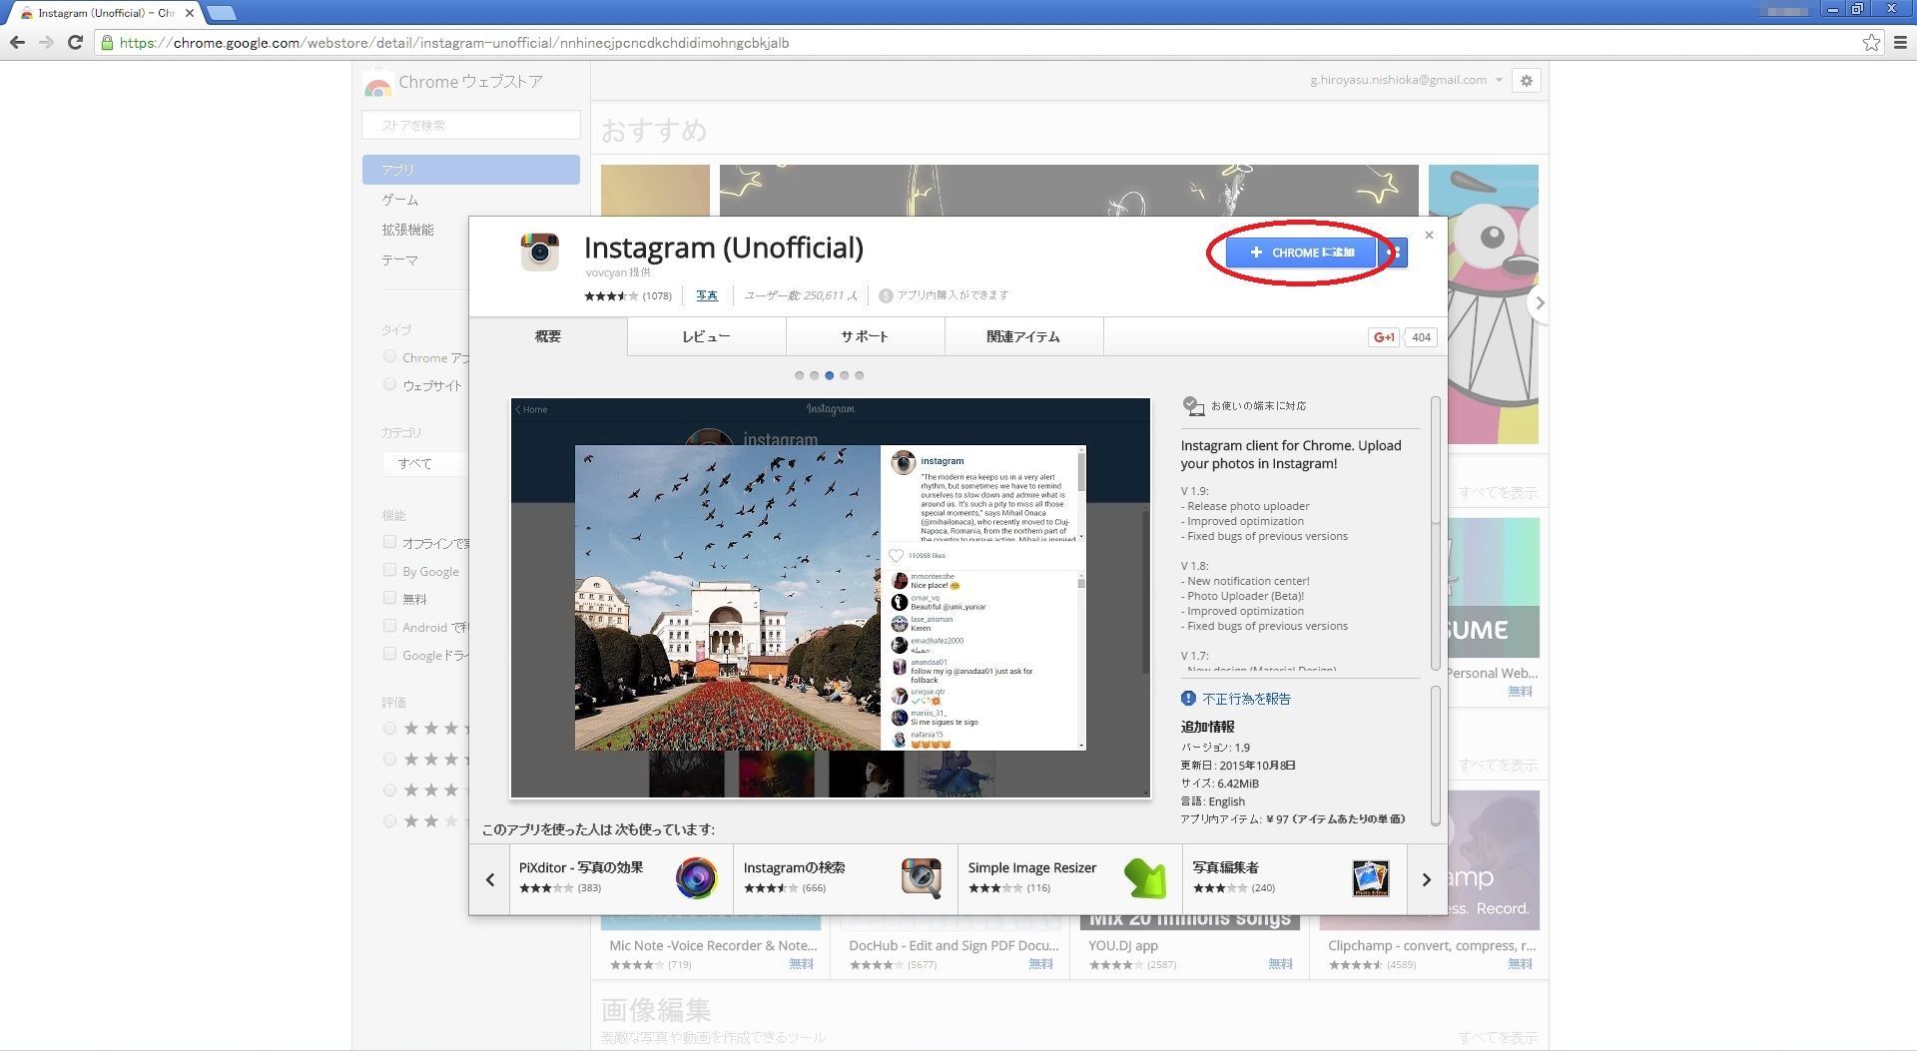Switch to the レビュー tab
Image resolution: width=1917 pixels, height=1051 pixels.
pos(707,337)
